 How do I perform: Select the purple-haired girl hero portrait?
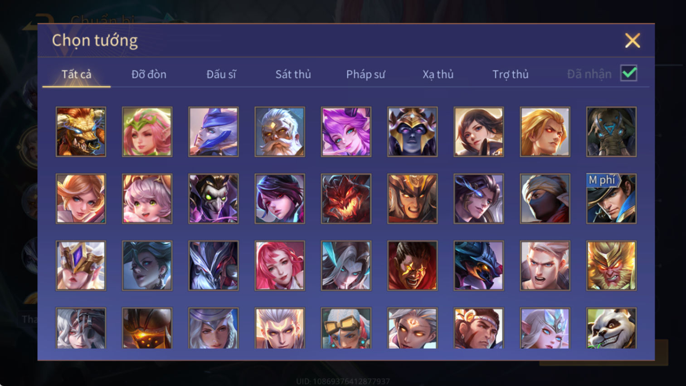click(346, 132)
